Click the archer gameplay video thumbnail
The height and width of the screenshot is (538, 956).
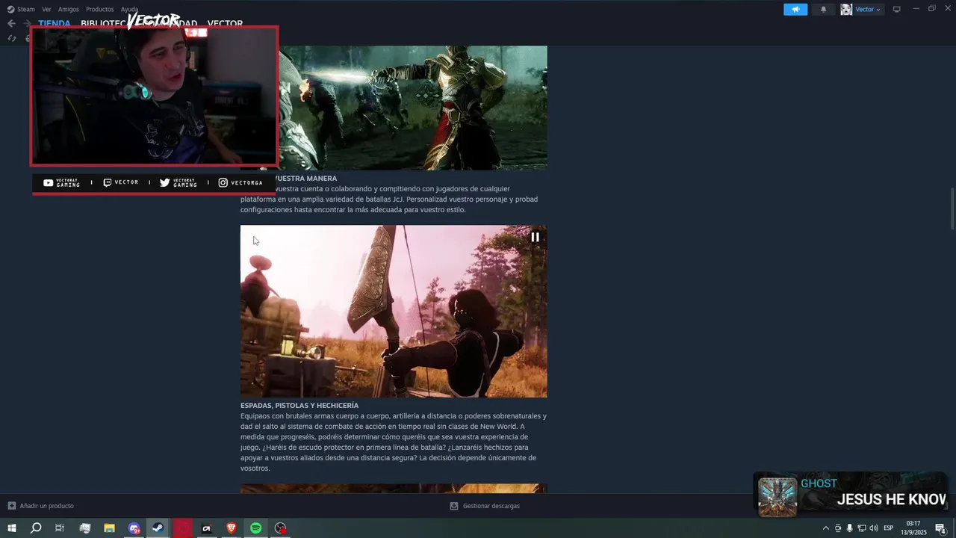(394, 311)
